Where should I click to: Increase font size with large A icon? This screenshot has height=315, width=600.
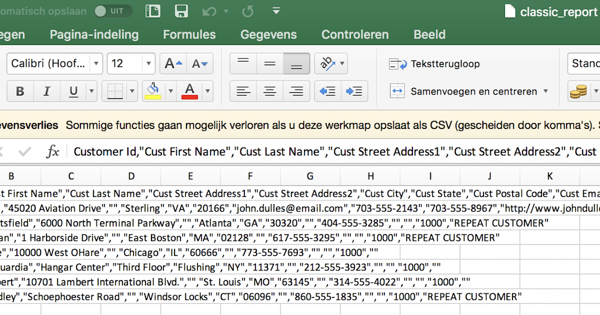click(173, 63)
